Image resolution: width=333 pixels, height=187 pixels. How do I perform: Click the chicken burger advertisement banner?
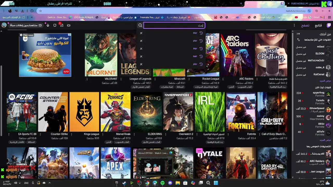45,55
